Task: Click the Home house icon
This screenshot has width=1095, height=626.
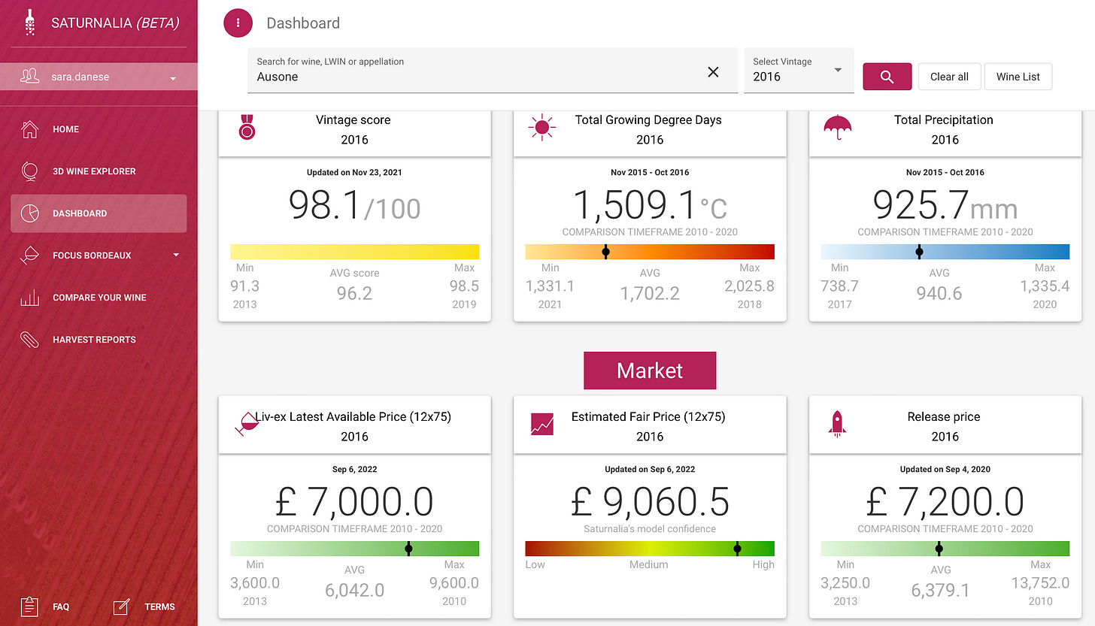Action: coord(29,129)
